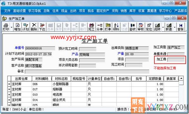Click the 增加 add toolbar icon
Viewport: 189px width, 114px height.
coord(18,27)
